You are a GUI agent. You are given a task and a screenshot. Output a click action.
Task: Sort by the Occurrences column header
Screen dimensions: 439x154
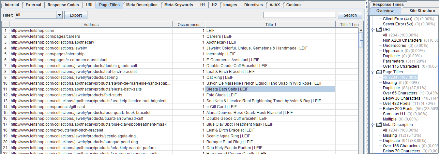[189, 24]
